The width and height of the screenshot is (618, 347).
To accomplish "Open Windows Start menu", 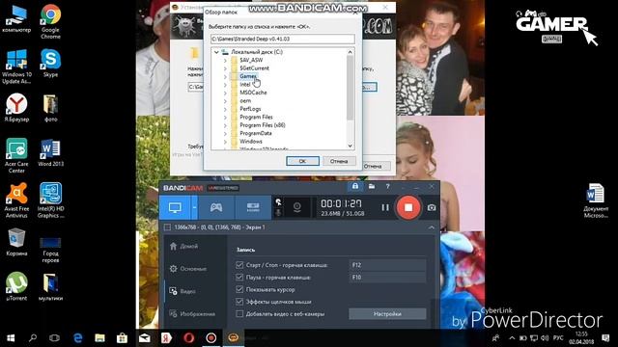I will pos(11,338).
